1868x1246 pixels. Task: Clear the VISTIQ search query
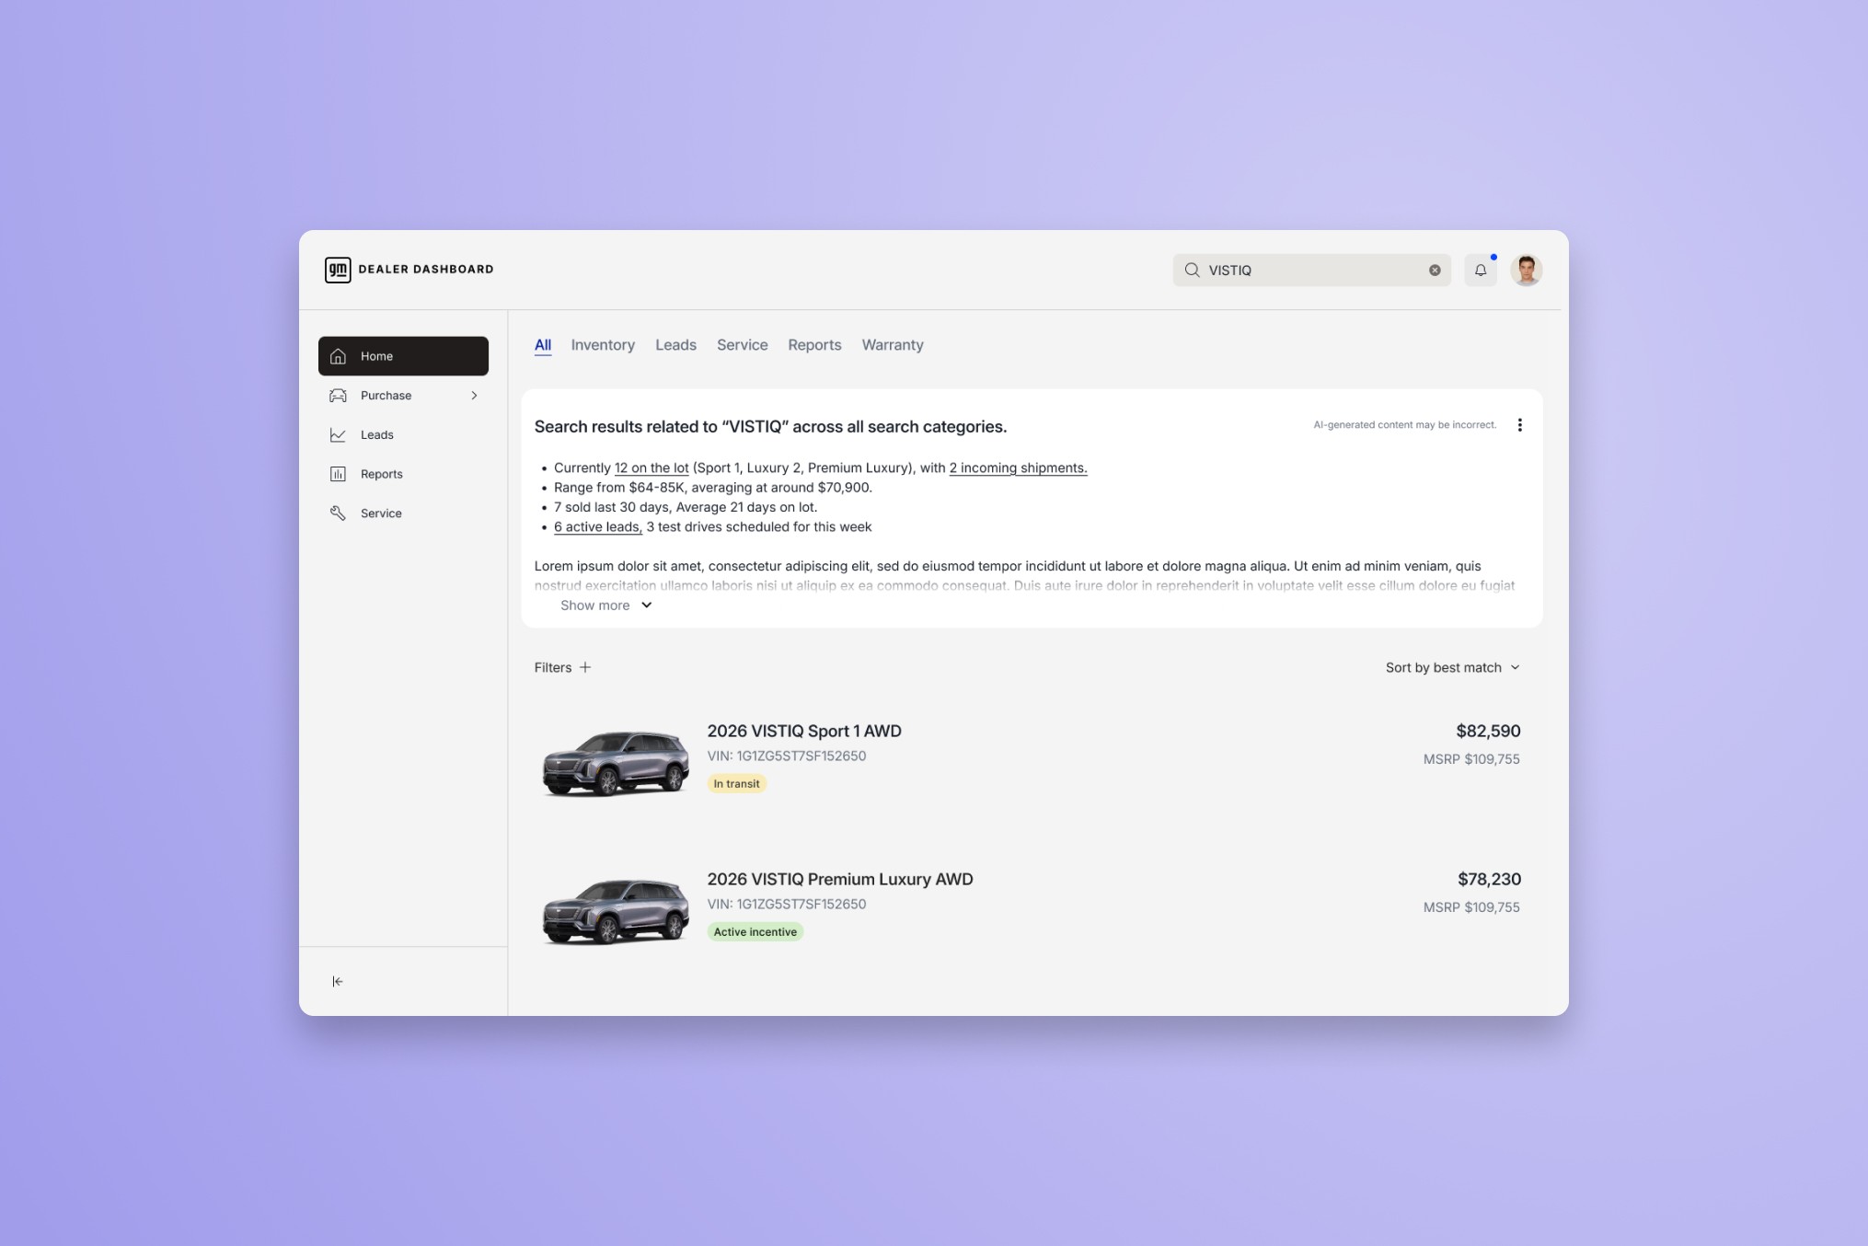tap(1433, 270)
